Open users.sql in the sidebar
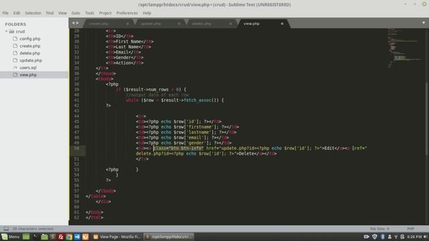Viewport: 429px width, 241px height. pos(28,68)
